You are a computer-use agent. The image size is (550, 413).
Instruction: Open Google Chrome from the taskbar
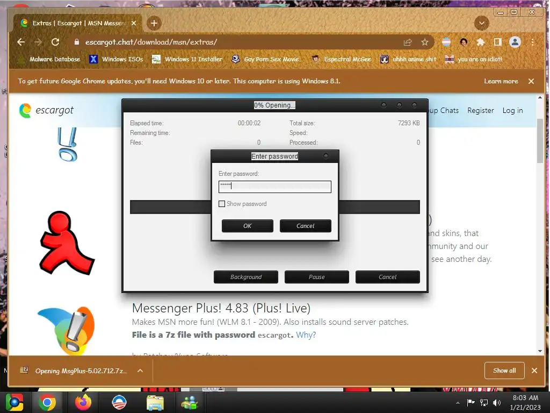tap(47, 402)
